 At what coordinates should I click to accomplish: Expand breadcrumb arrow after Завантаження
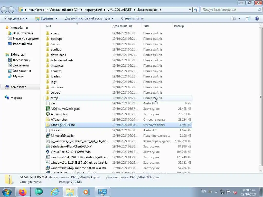(161, 10)
